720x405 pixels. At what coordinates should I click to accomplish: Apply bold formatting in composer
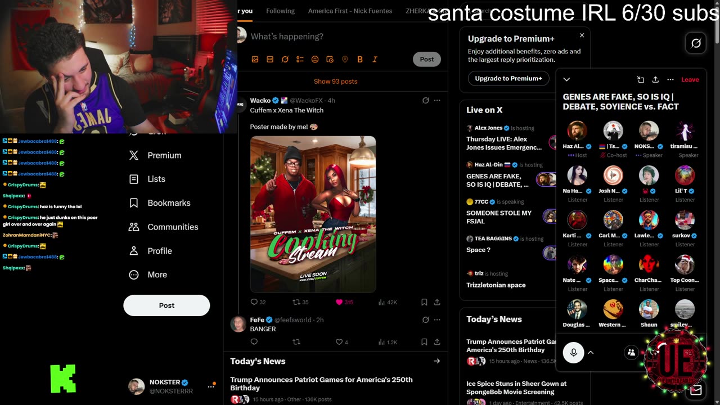(x=360, y=59)
